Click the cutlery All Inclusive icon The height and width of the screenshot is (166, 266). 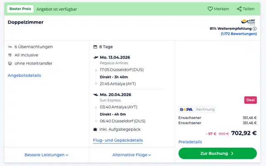pyautogui.click(x=10, y=55)
